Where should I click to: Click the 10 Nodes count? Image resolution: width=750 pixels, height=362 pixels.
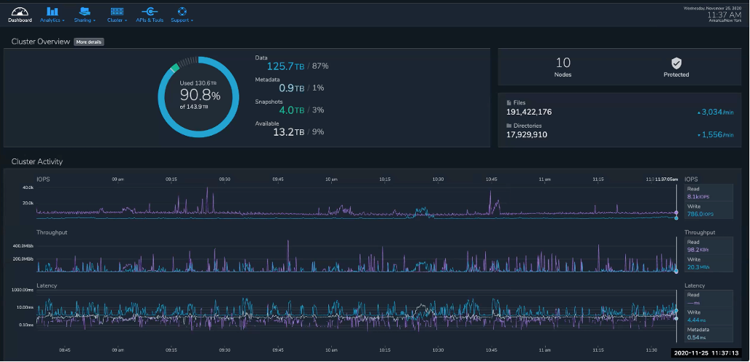562,66
